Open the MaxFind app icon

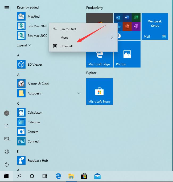coord(21,16)
